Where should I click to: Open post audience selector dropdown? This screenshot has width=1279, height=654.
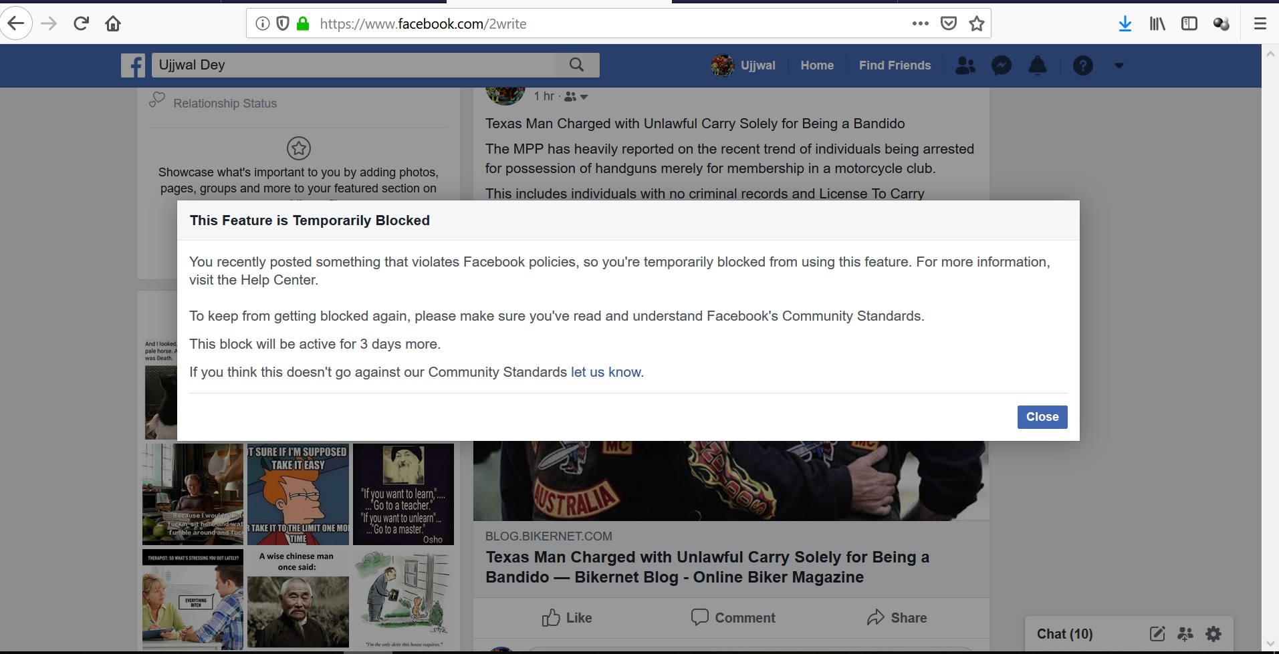576,97
